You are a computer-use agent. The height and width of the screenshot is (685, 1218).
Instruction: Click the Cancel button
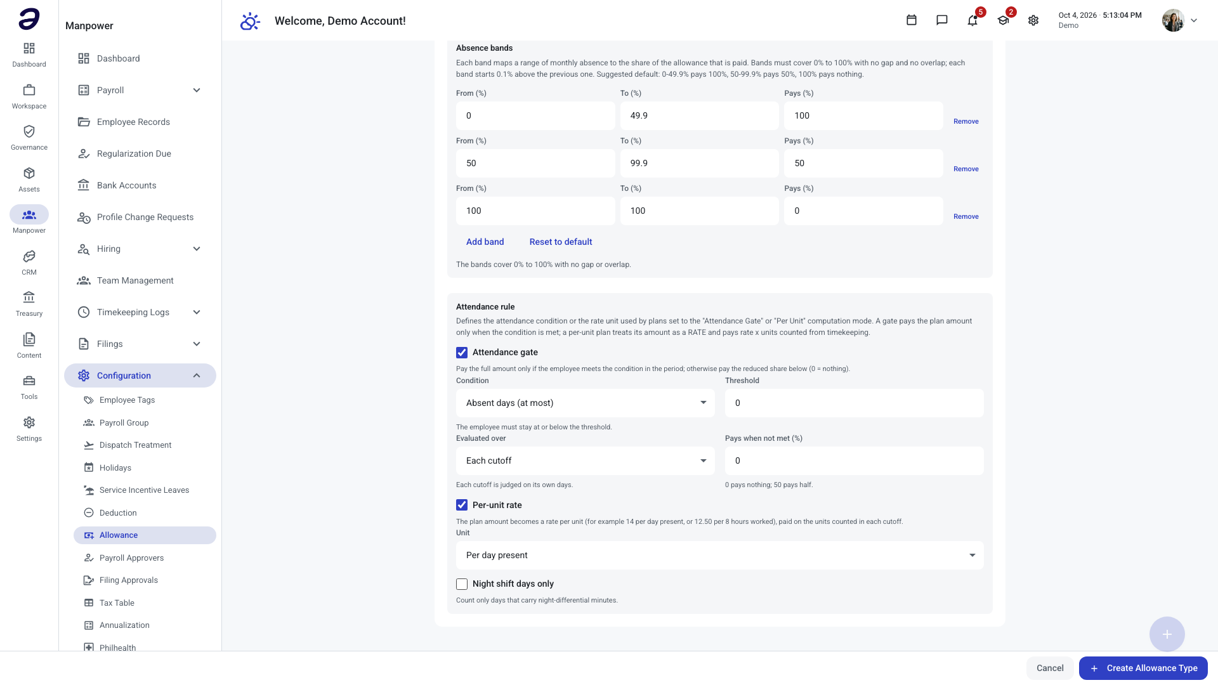click(1050, 668)
